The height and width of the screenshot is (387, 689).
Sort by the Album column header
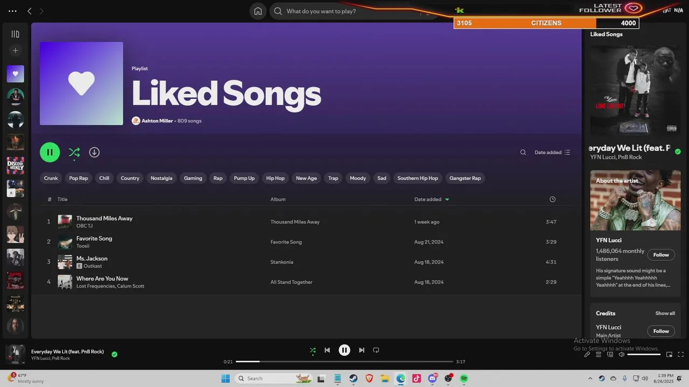[278, 199]
